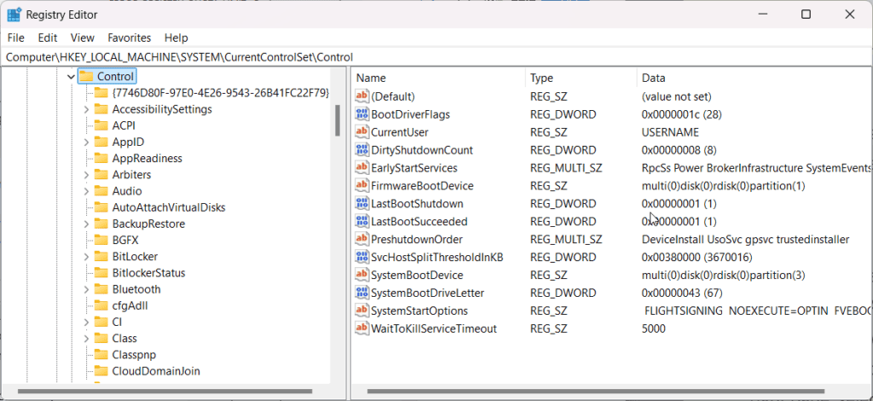Select the WaitToKillServiceTimeout value name
The height and width of the screenshot is (401, 873).
(x=434, y=328)
